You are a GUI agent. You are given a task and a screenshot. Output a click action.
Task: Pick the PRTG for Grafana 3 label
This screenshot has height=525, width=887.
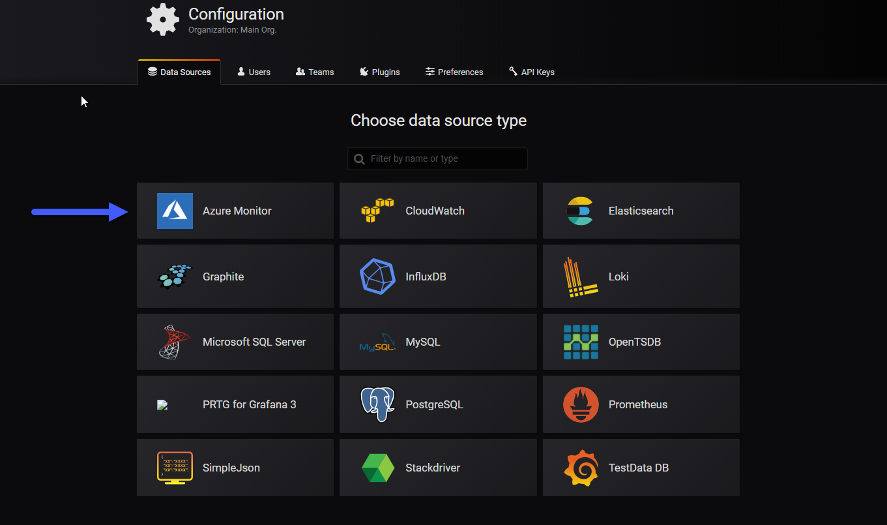[250, 404]
